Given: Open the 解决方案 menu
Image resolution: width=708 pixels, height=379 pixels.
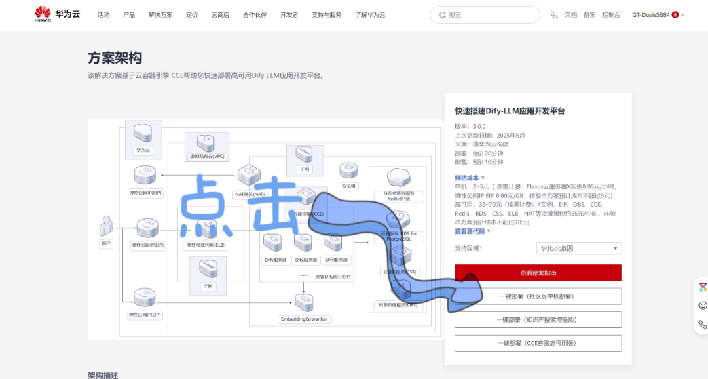Looking at the screenshot, I should (160, 14).
